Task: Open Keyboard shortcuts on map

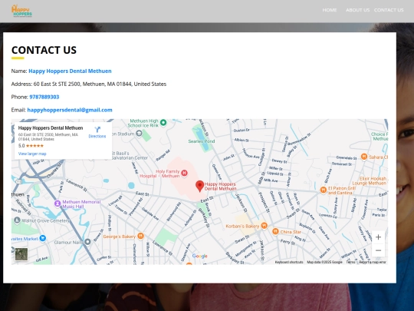Action: pos(289,262)
